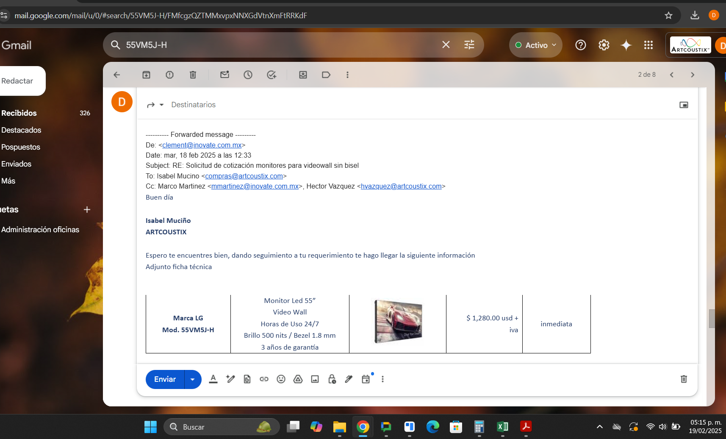Open Excel from the taskbar
The width and height of the screenshot is (726, 439).
[x=503, y=427]
